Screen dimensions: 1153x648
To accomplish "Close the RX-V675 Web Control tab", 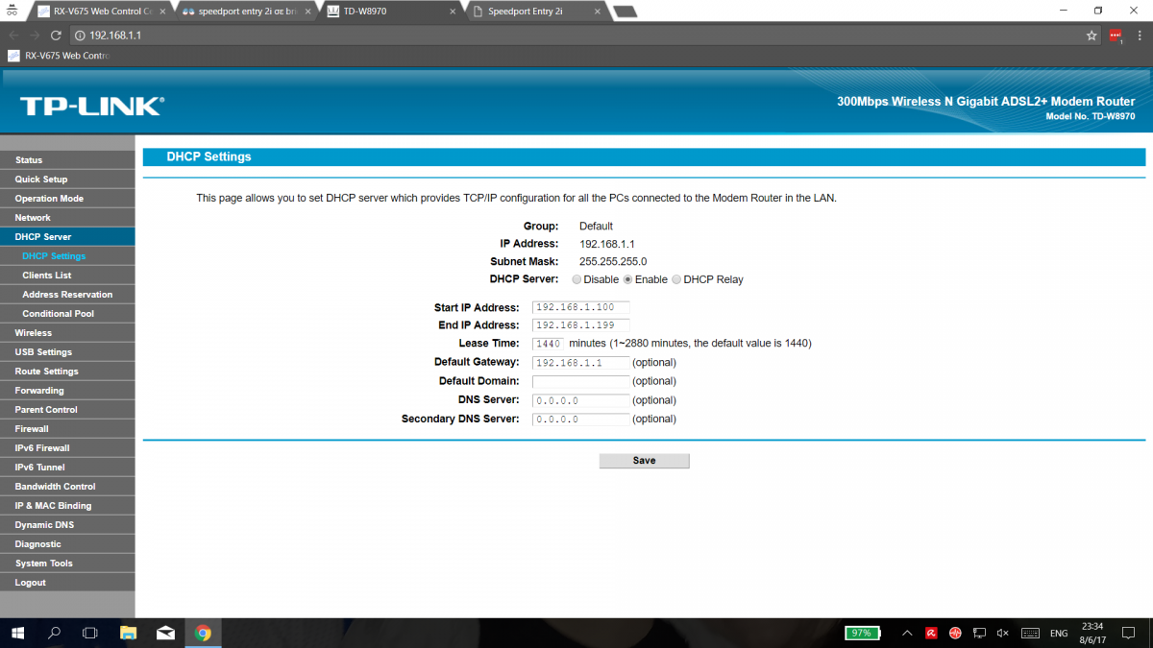I will [160, 12].
